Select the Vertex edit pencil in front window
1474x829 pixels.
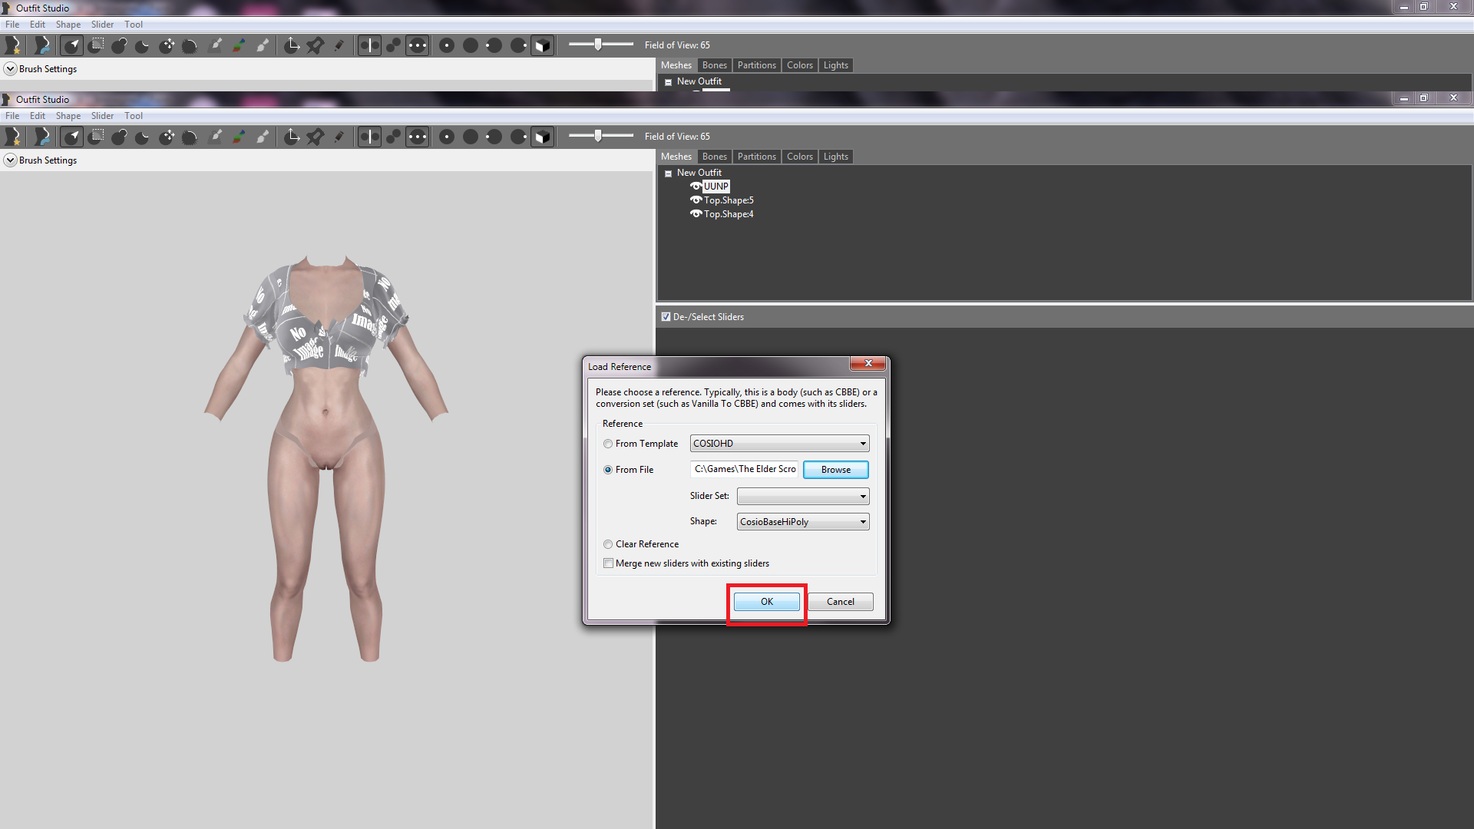point(339,137)
